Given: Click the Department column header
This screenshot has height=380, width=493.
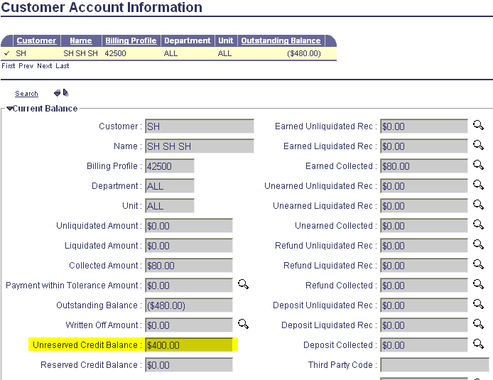Looking at the screenshot, I should click(188, 40).
